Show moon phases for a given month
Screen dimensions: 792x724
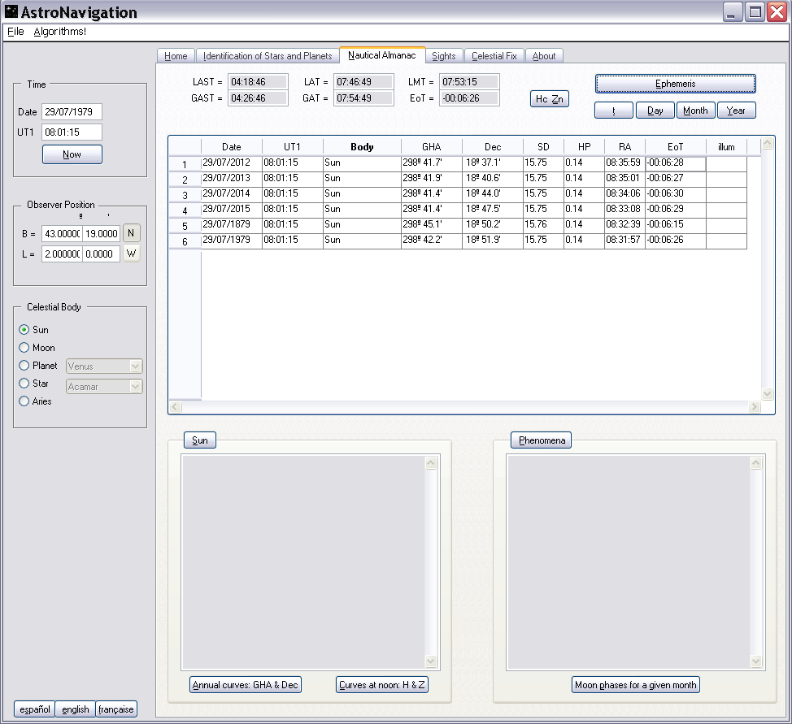click(635, 685)
